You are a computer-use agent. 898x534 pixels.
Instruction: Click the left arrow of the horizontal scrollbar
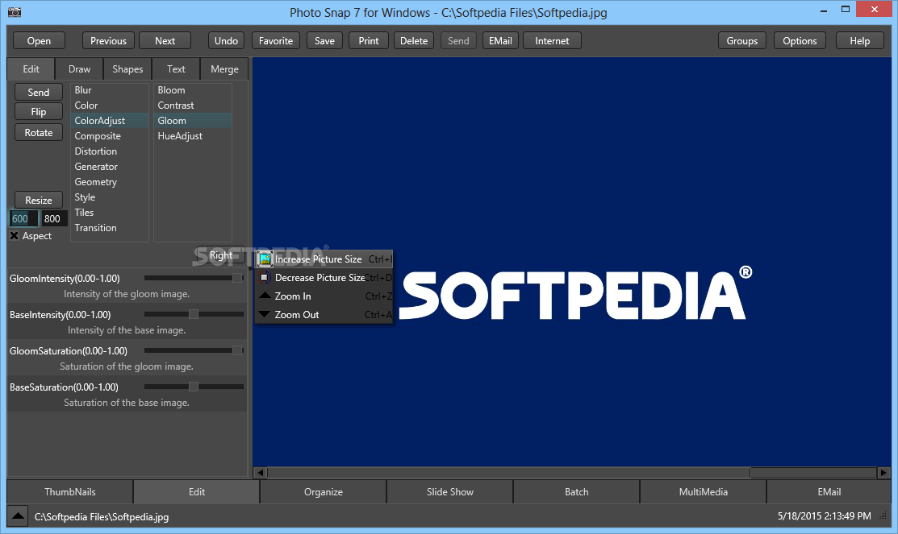tap(261, 473)
